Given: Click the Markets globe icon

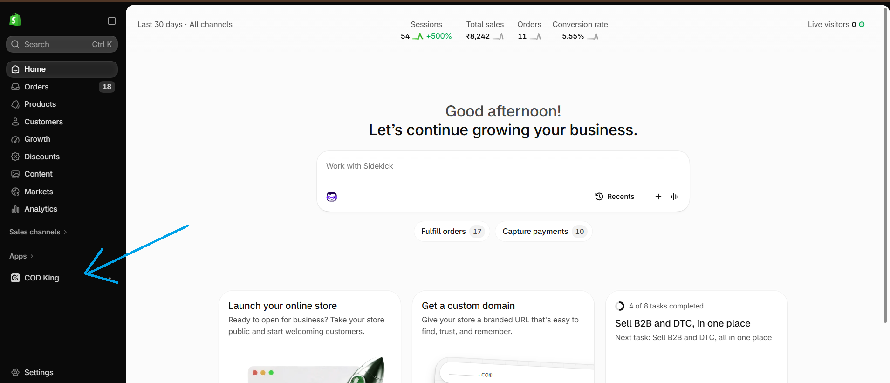Looking at the screenshot, I should [15, 191].
